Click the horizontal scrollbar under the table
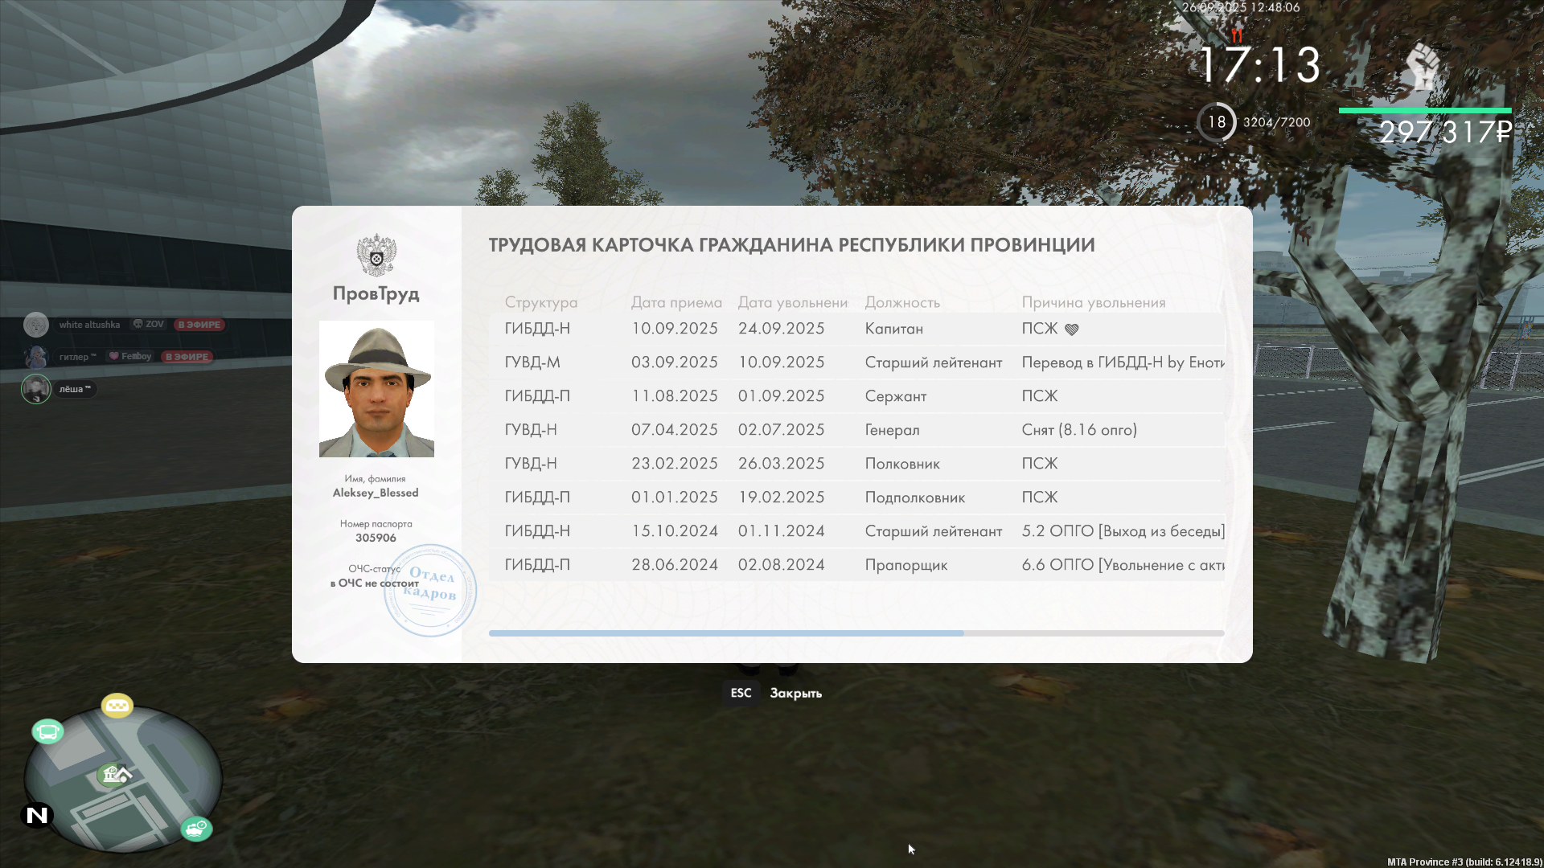Viewport: 1544px width, 868px height. click(725, 633)
